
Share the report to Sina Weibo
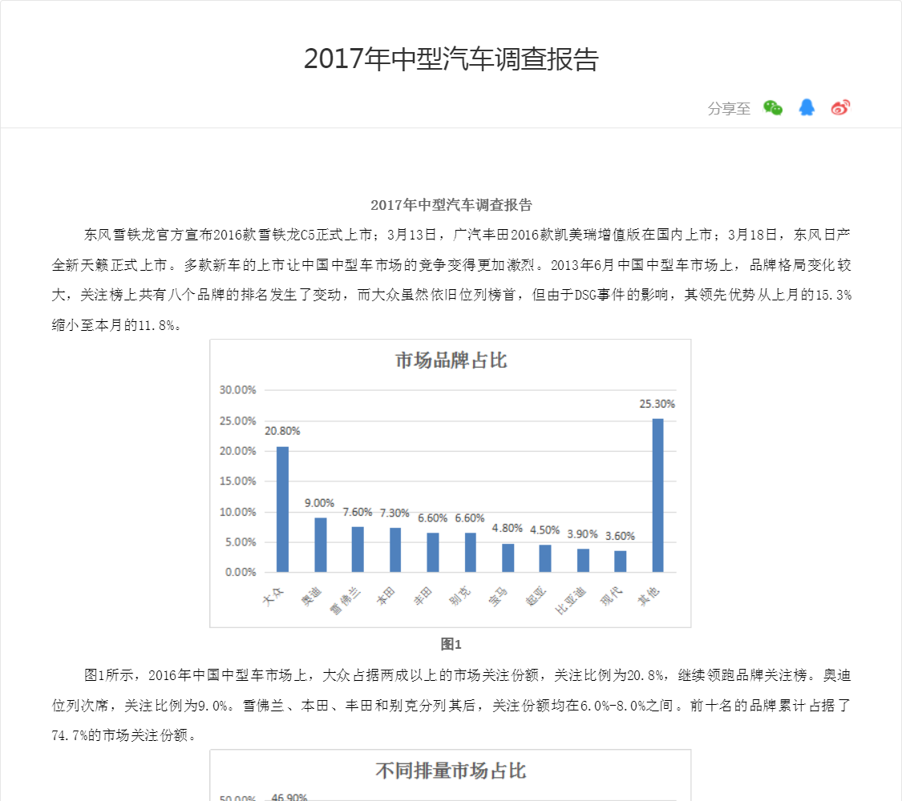840,107
